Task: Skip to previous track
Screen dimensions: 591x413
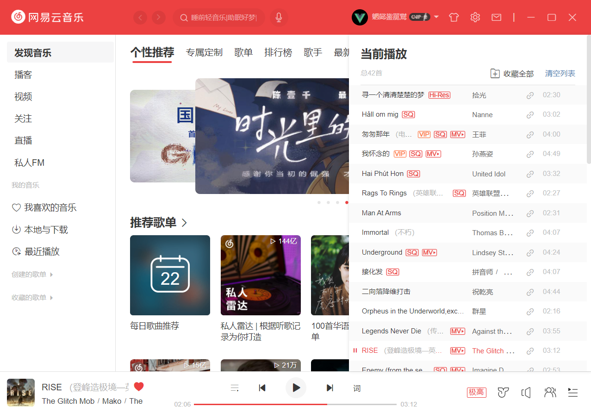Action: pos(262,388)
